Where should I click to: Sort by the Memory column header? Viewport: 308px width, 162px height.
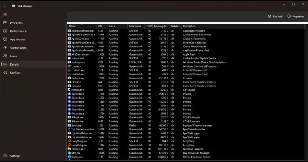click(161, 26)
